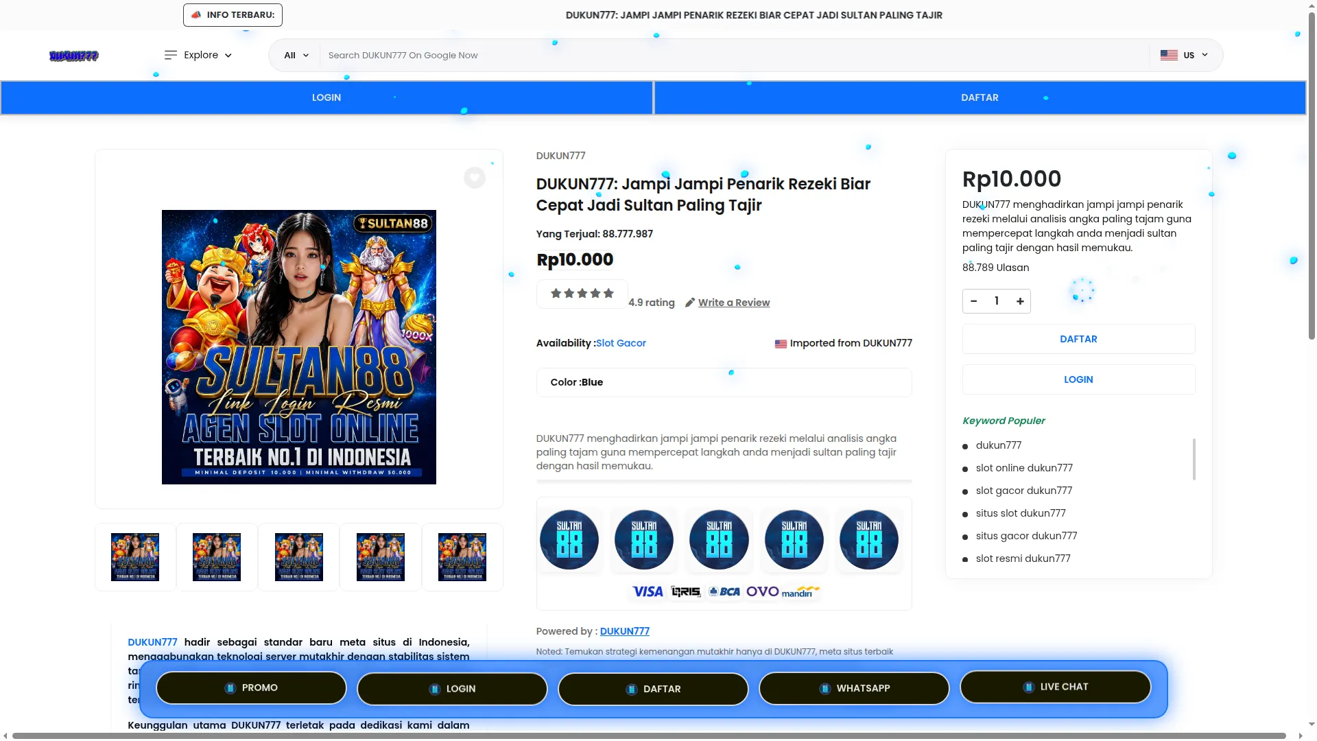Click the page vertical scrollbar
Screen dimensions: 1317x741
tap(1312, 175)
